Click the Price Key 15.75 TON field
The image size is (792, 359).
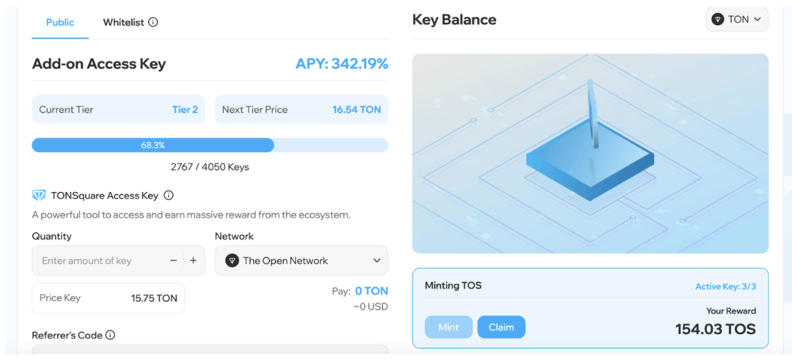[109, 298]
